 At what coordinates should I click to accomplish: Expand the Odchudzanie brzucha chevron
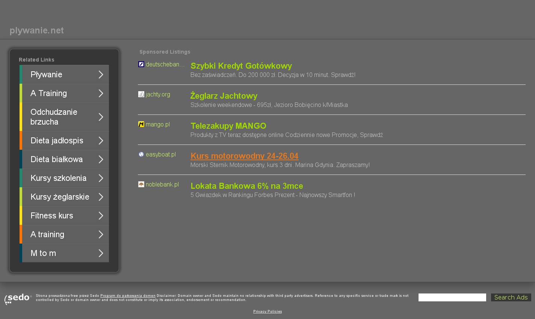pyautogui.click(x=101, y=117)
